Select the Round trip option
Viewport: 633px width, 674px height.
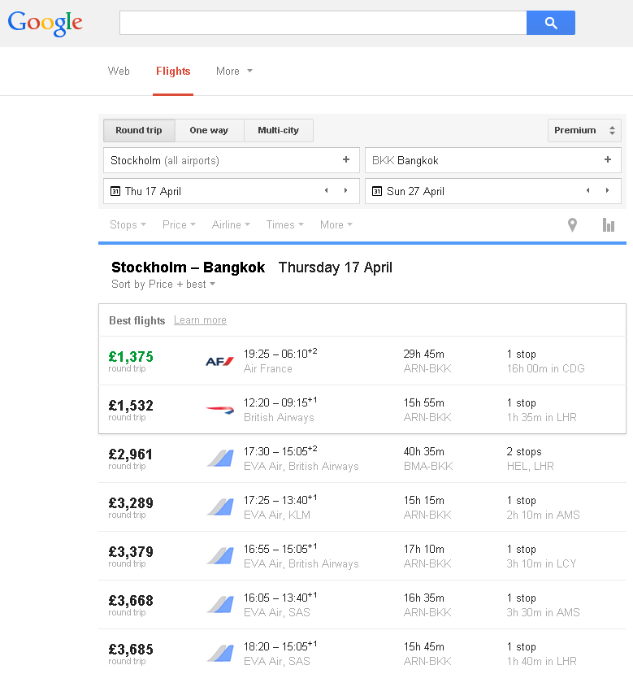click(x=139, y=130)
